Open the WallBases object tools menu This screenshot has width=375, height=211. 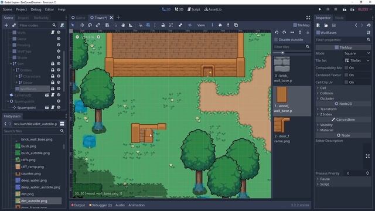(369, 33)
